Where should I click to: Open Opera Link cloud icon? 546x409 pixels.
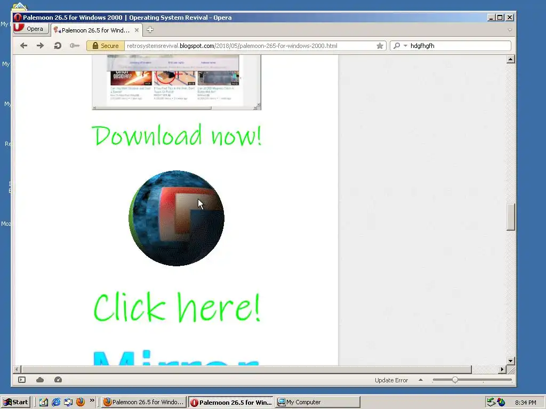coord(40,380)
